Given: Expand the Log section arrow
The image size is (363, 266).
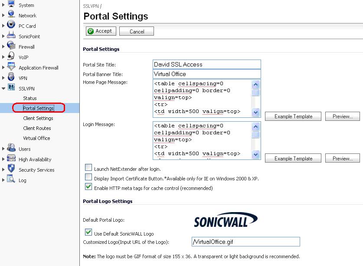Looking at the screenshot, I should [x=3, y=180].
